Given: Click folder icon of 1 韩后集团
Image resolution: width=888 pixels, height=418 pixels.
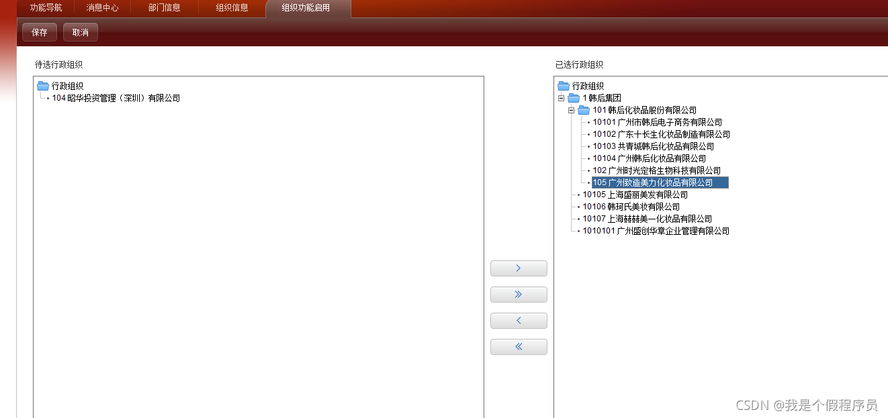Looking at the screenshot, I should tap(574, 98).
